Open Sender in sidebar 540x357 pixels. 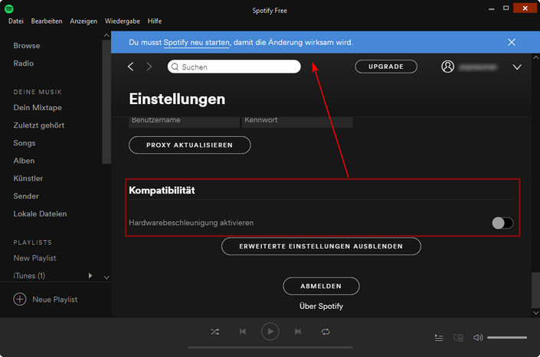tap(26, 196)
